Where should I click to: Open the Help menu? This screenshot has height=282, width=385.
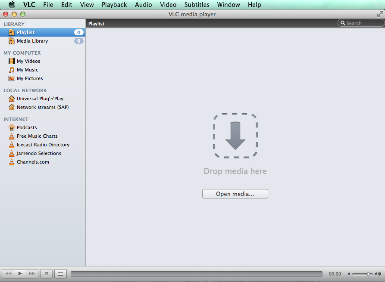[x=254, y=5]
